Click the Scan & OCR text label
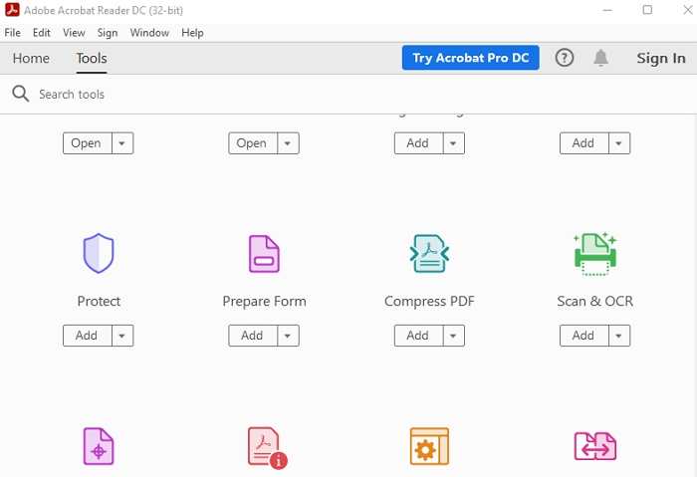 tap(595, 302)
